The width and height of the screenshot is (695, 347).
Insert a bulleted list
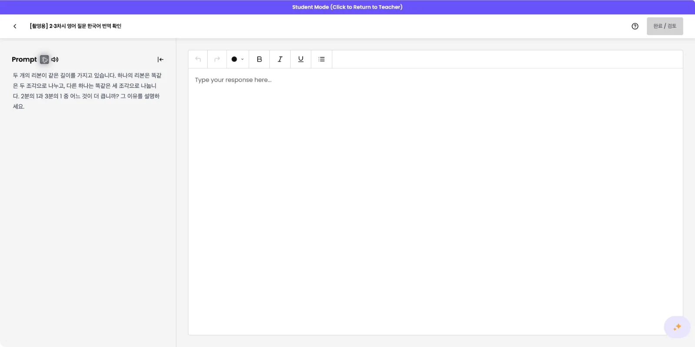(x=321, y=59)
